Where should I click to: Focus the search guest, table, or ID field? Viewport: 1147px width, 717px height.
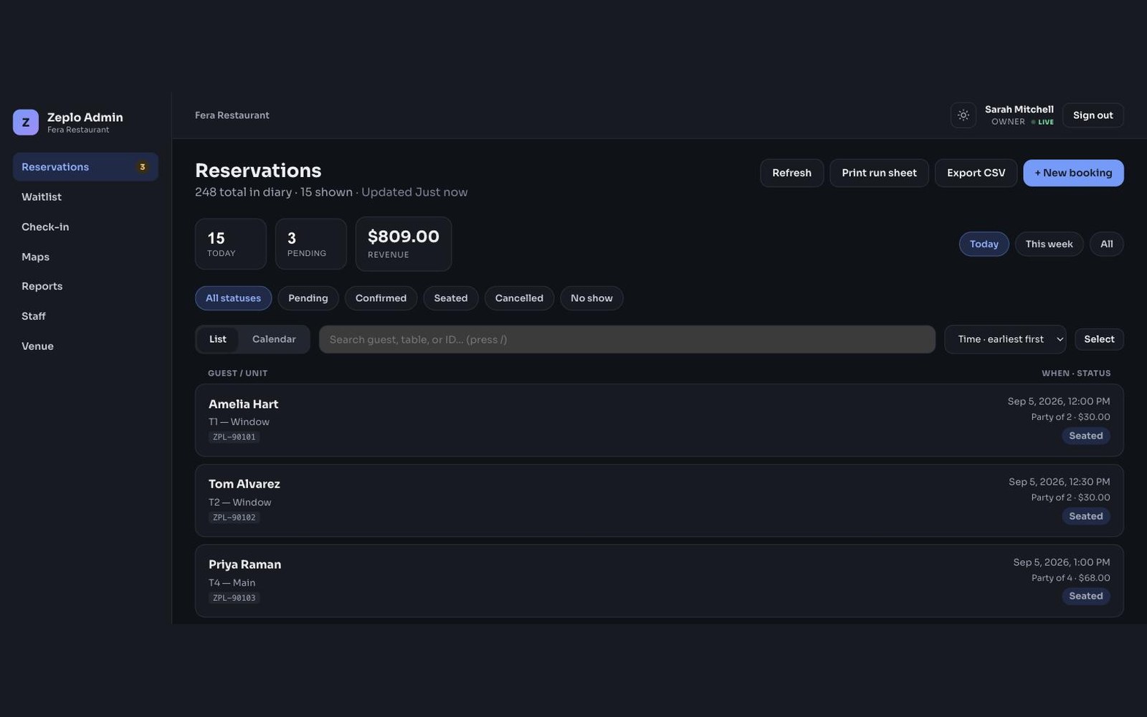tap(627, 339)
